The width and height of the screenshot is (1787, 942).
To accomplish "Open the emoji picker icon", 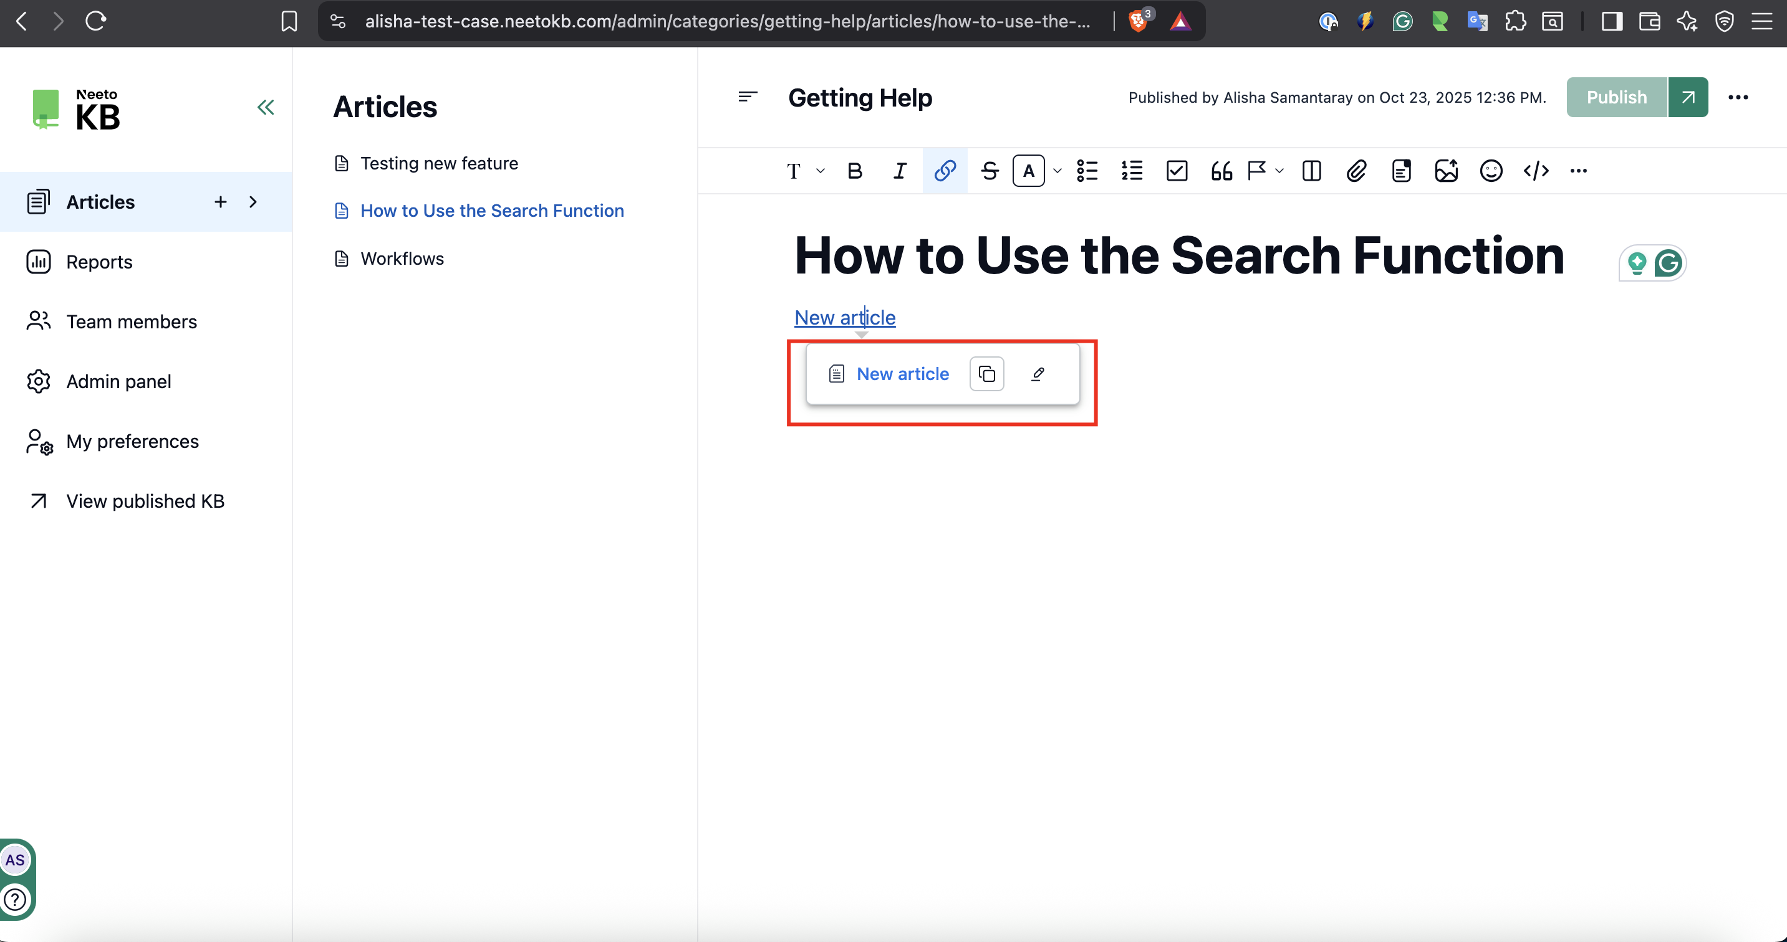I will [x=1491, y=171].
